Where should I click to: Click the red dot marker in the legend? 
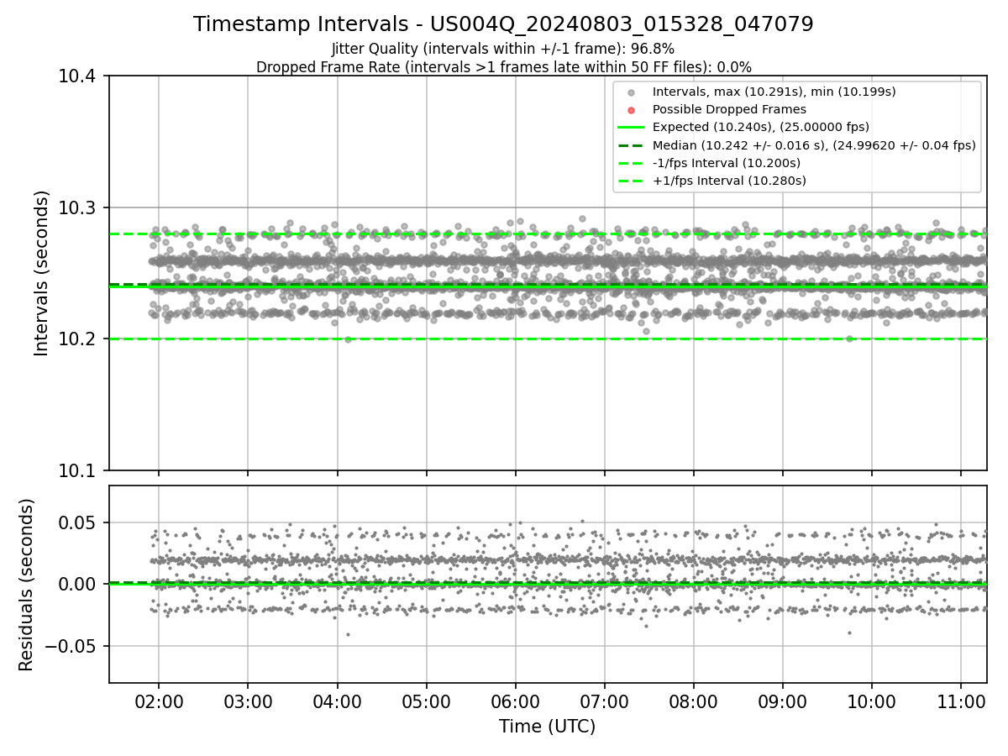(632, 110)
